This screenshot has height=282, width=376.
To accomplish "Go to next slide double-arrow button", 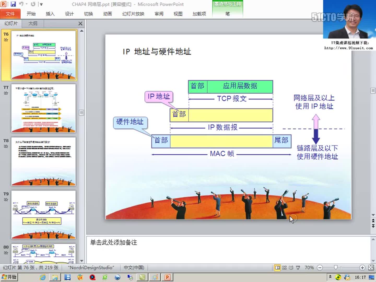I will (x=373, y=226).
